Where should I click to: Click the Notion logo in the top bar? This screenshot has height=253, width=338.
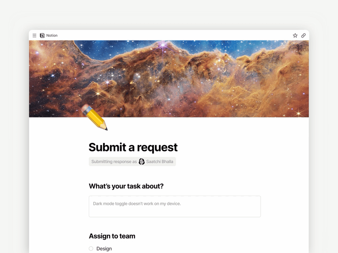42,35
